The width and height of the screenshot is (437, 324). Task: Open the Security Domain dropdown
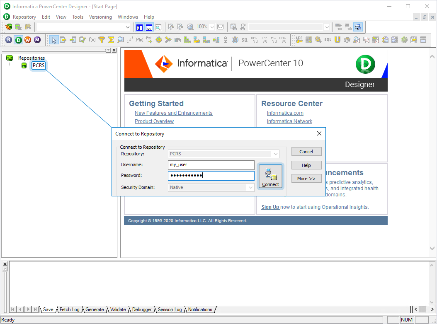pyautogui.click(x=250, y=187)
